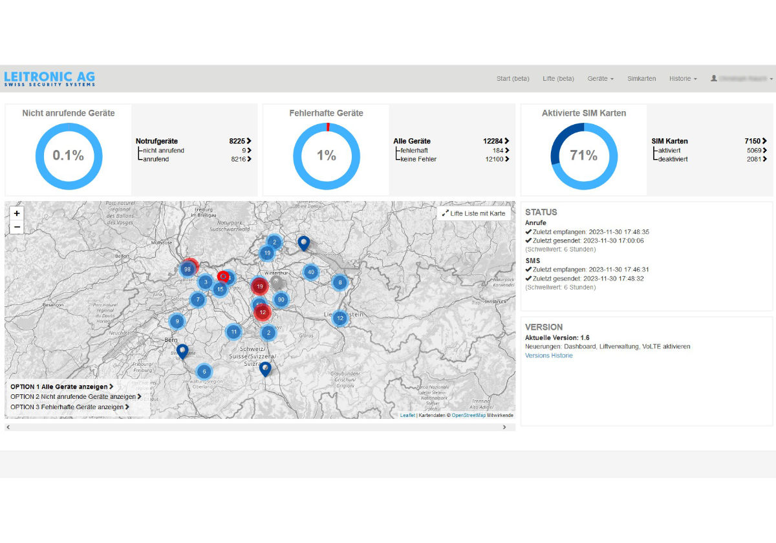This screenshot has width=776, height=543.
Task: Zoom out of the map with minus button
Action: [17, 228]
